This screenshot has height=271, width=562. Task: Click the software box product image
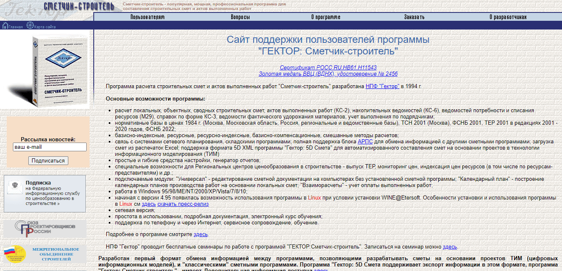[x=48, y=71]
